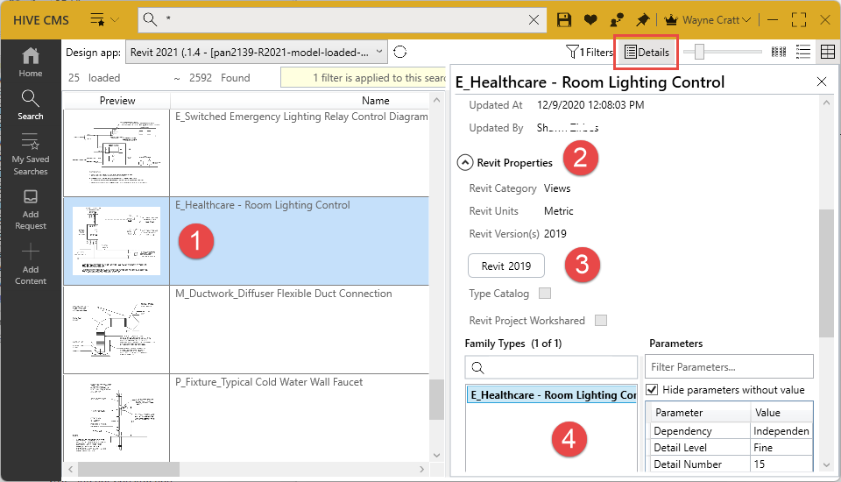Screen dimensions: 841x482
Task: Adjust the thumbnail size slider
Action: tap(699, 52)
